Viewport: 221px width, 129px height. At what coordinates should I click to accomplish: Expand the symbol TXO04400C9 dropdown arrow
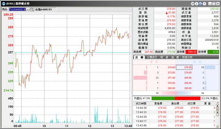pyautogui.click(x=28, y=9)
